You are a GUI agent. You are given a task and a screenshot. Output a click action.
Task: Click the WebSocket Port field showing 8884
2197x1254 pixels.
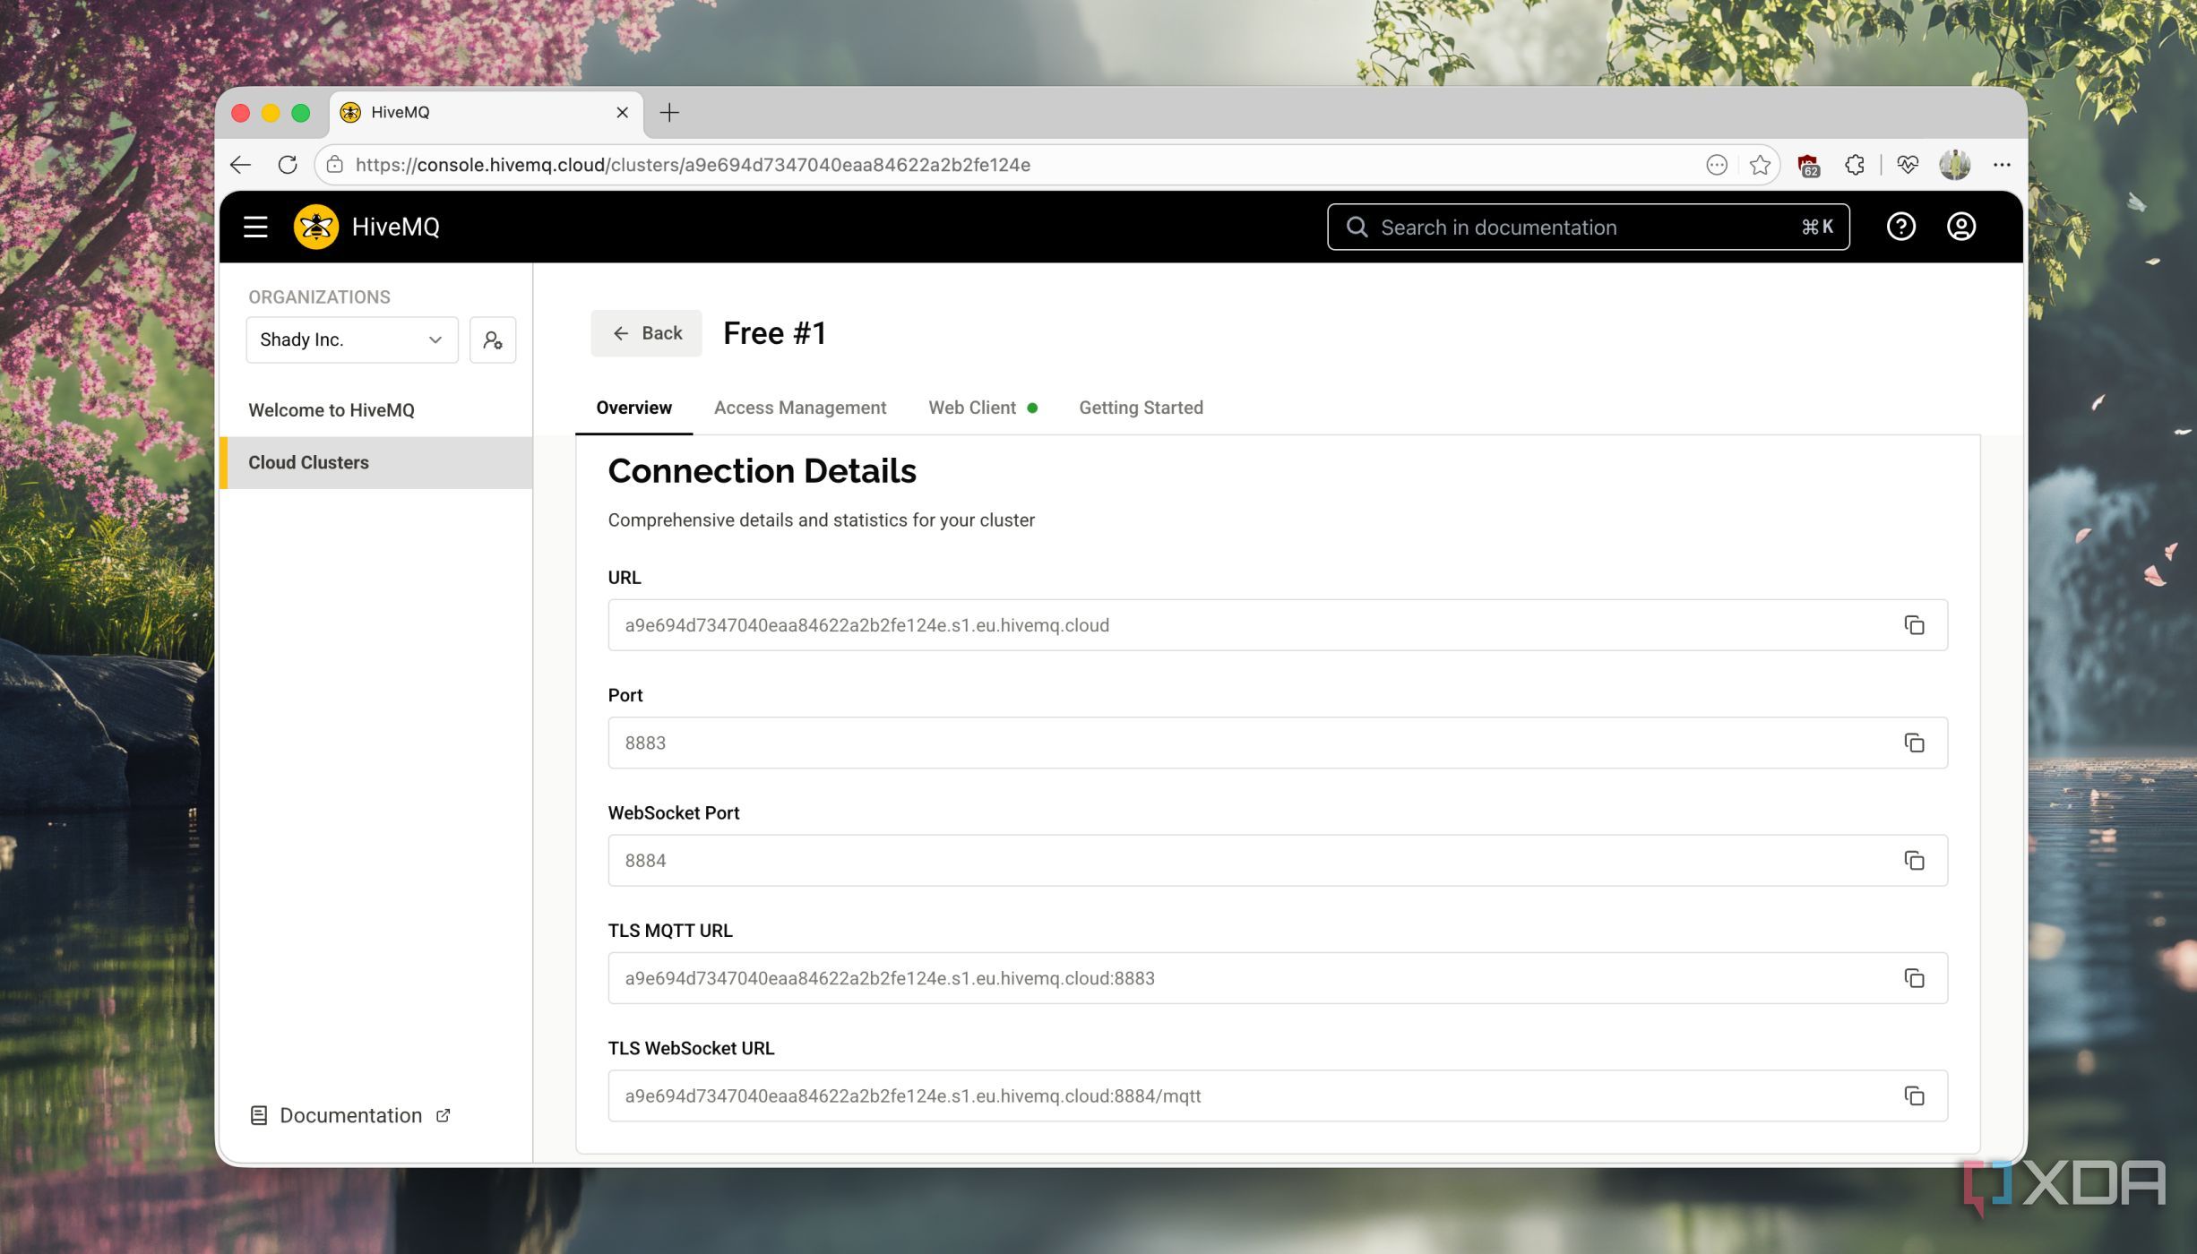point(1277,861)
